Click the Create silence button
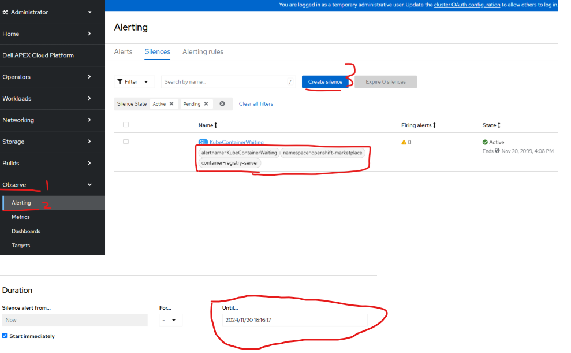 pyautogui.click(x=327, y=81)
